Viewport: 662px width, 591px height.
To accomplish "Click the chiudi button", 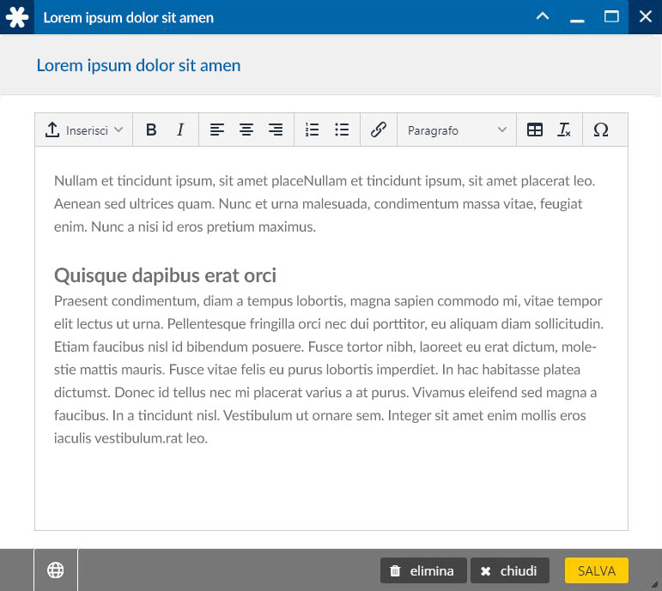I will pos(509,570).
